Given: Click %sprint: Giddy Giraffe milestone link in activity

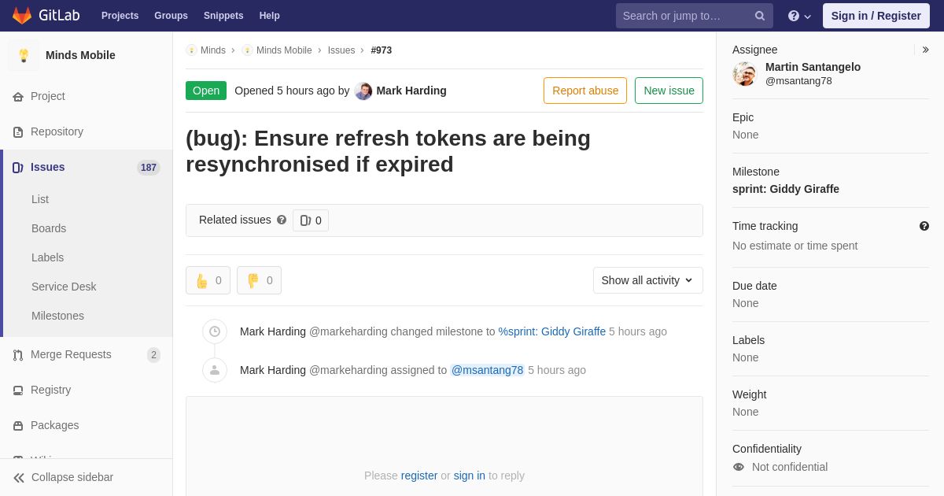Looking at the screenshot, I should [x=552, y=331].
